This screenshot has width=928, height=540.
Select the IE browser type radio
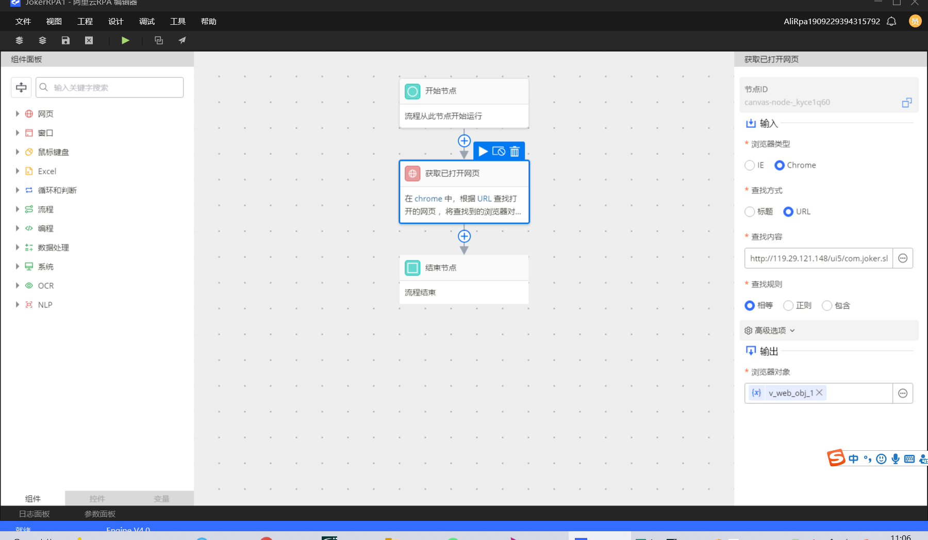pyautogui.click(x=750, y=165)
